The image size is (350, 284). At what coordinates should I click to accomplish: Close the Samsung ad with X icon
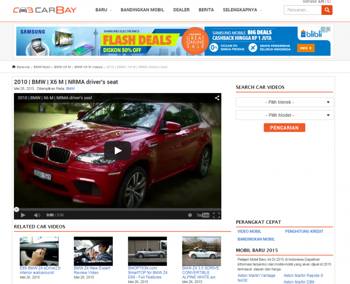click(328, 29)
